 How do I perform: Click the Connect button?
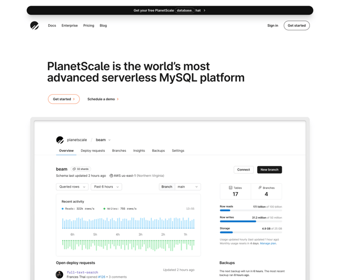pyautogui.click(x=244, y=169)
